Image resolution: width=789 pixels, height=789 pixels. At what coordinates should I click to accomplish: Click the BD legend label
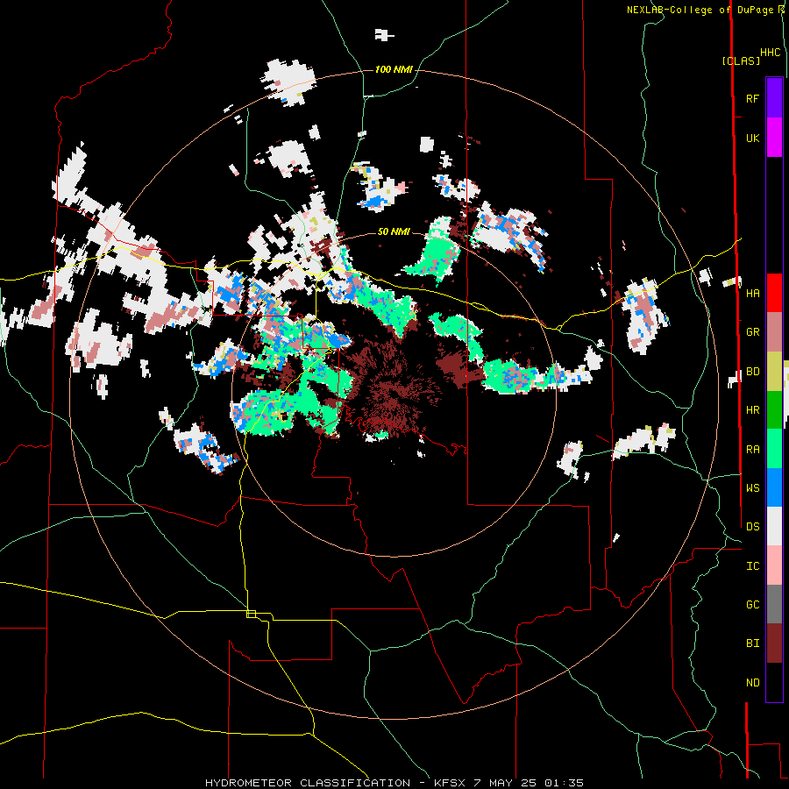(752, 372)
